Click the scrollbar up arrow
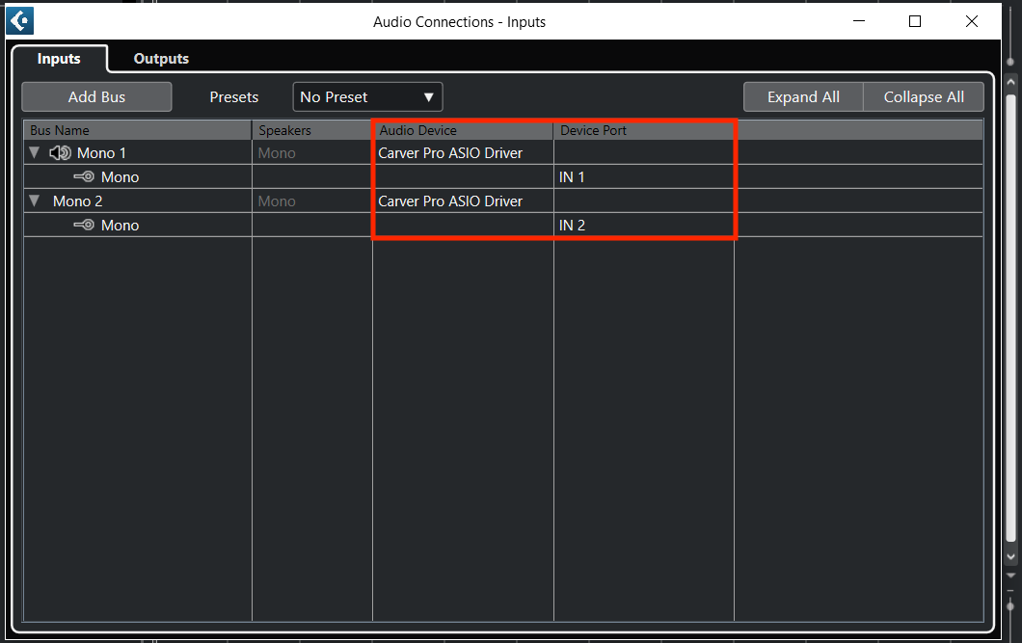The image size is (1022, 643). (x=1009, y=80)
